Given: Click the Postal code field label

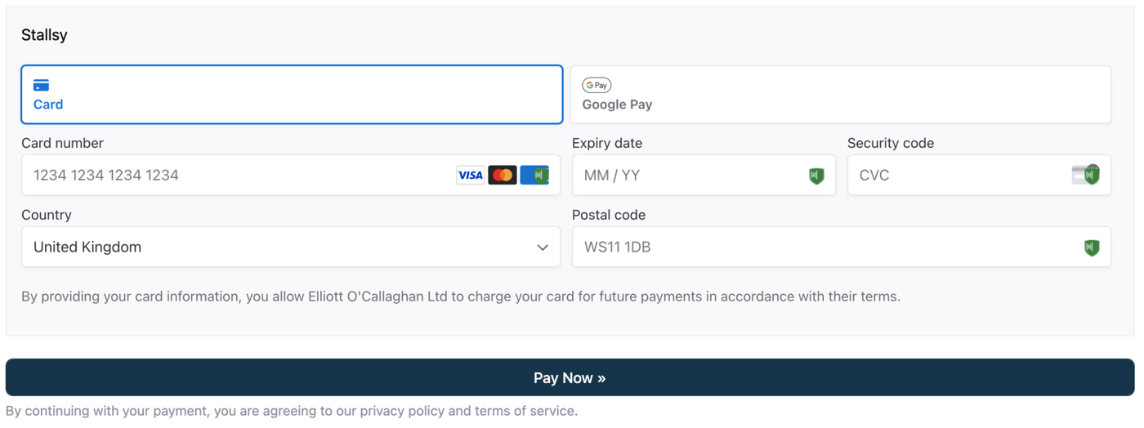Looking at the screenshot, I should click(x=608, y=215).
